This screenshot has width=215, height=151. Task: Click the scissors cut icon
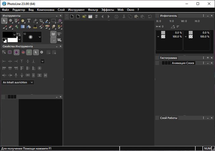[124, 16]
